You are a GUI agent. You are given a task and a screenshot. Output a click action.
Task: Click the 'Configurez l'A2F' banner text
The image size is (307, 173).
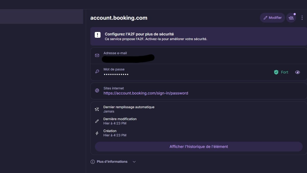pos(139,34)
